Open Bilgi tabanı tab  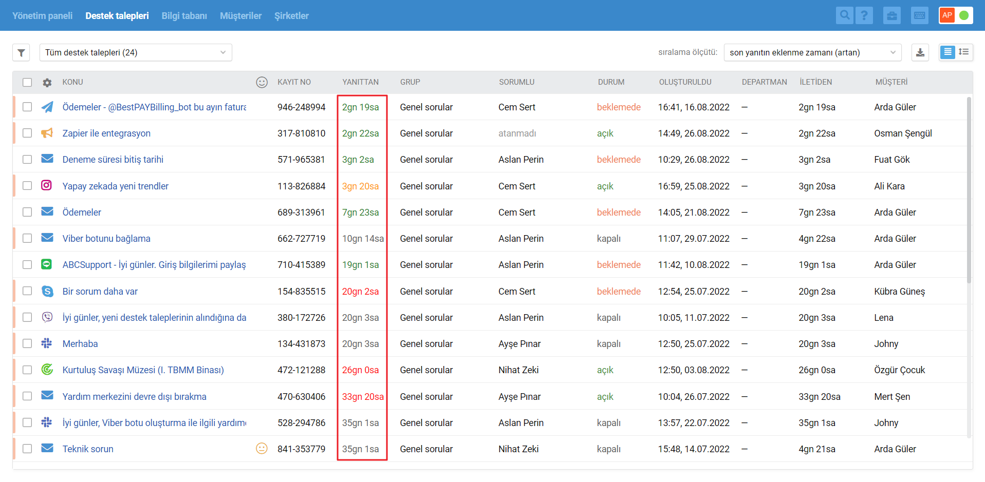click(184, 16)
